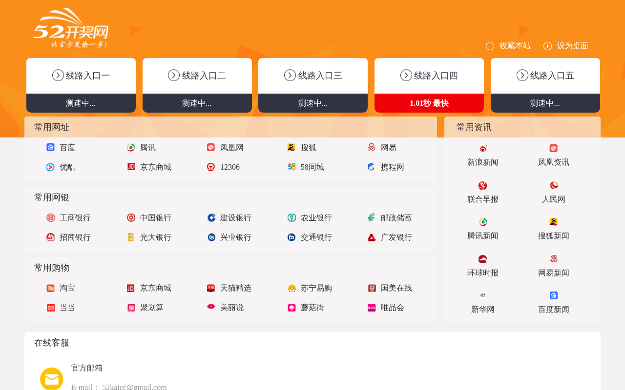Click the Tencent icon beside 腾讯

[131, 147]
